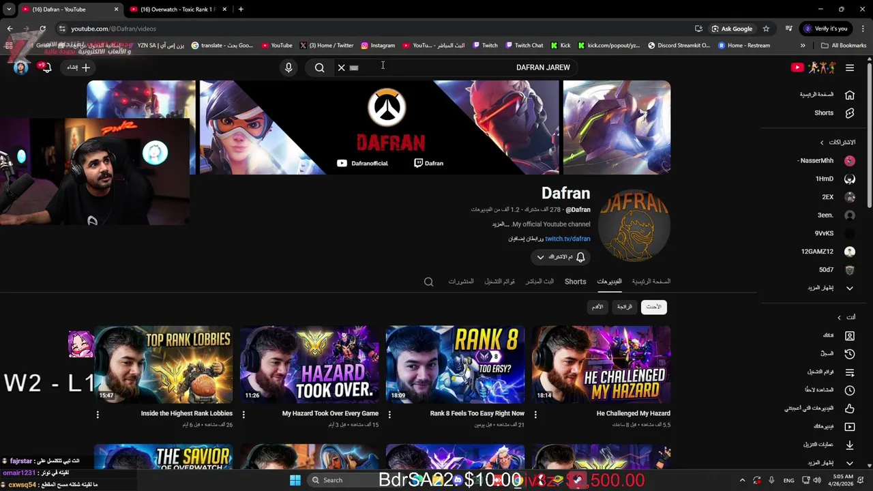The image size is (873, 491).
Task: Switch to the Posts channel tab
Action: [x=461, y=281]
